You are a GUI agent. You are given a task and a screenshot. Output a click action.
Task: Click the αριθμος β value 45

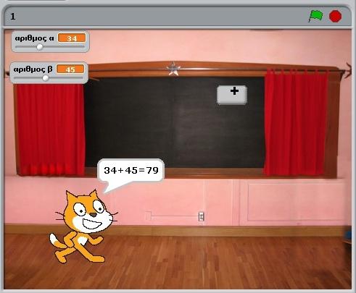pos(70,69)
